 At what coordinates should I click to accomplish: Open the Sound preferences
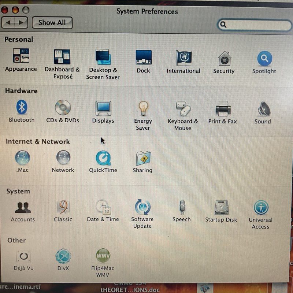263,109
